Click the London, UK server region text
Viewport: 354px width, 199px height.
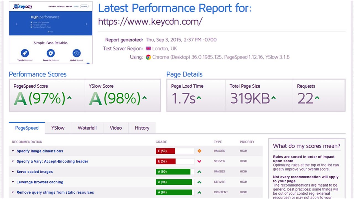pos(165,49)
